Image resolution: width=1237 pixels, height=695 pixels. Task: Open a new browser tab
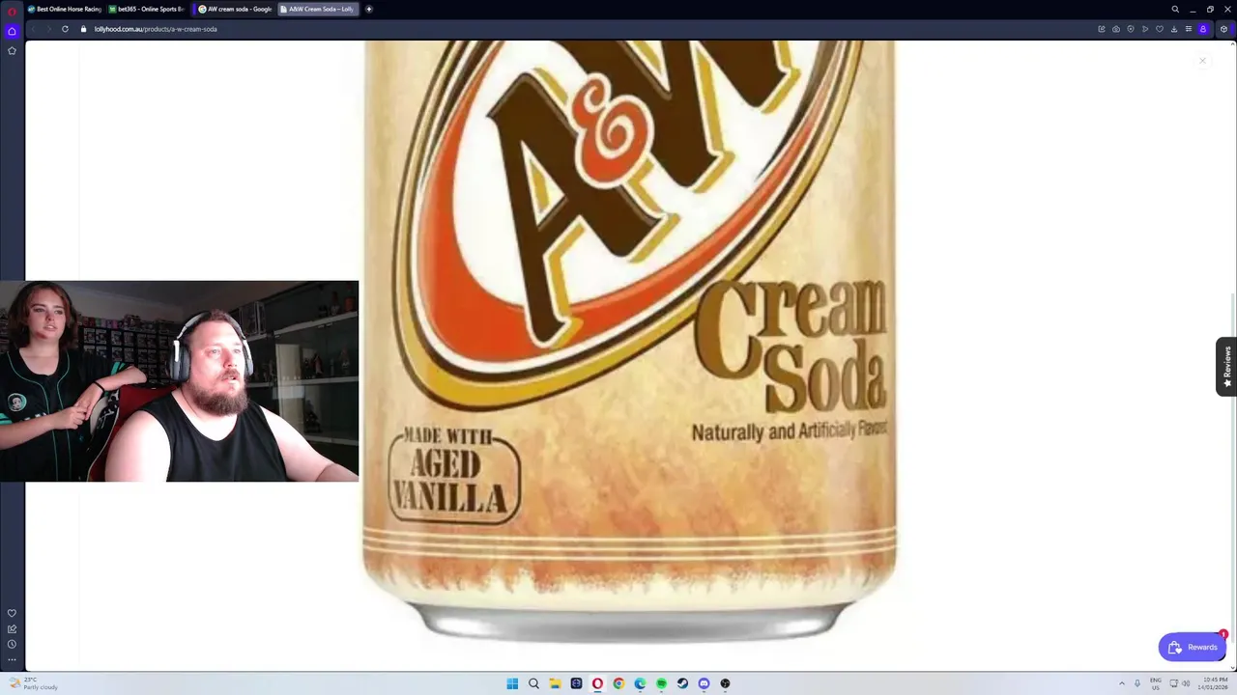[368, 9]
